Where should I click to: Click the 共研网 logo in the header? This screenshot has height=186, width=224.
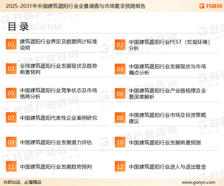(211, 6)
